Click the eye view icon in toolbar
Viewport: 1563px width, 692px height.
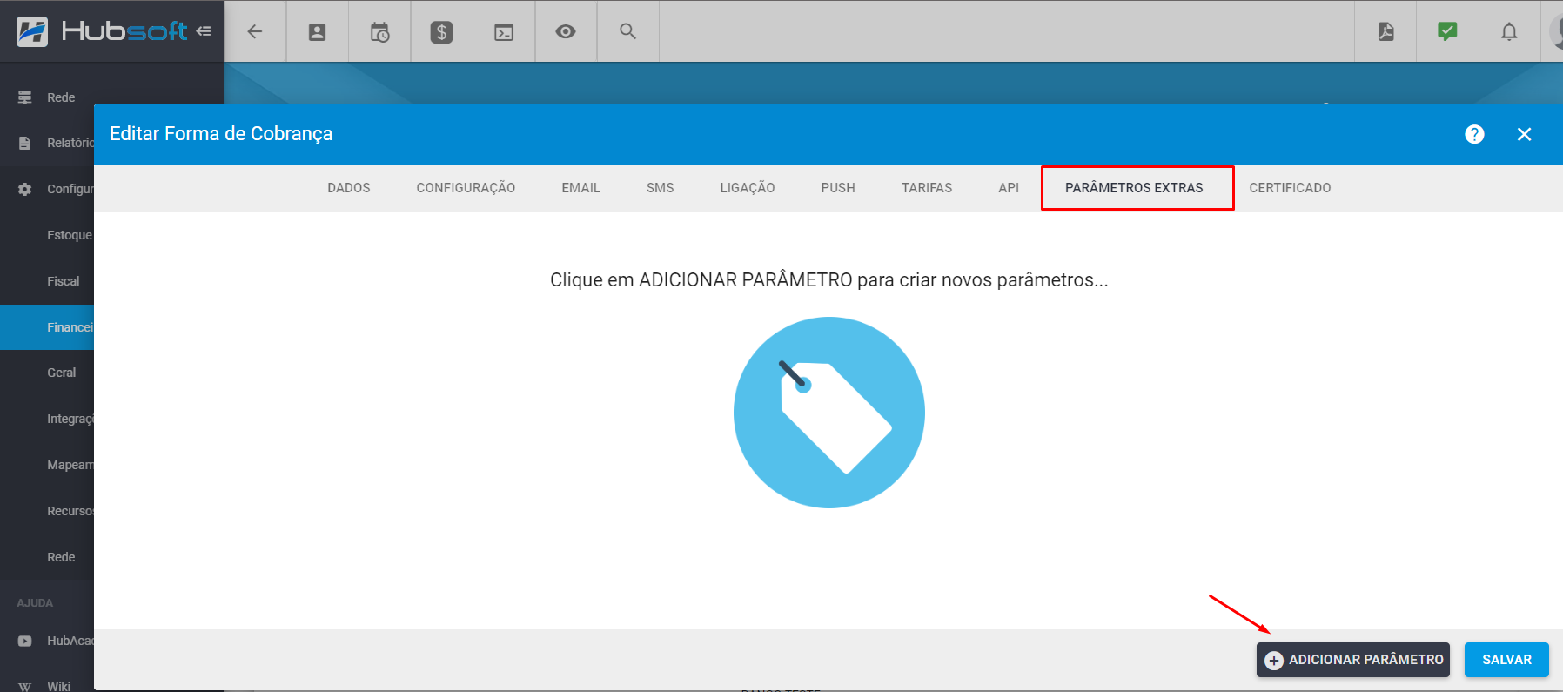566,32
